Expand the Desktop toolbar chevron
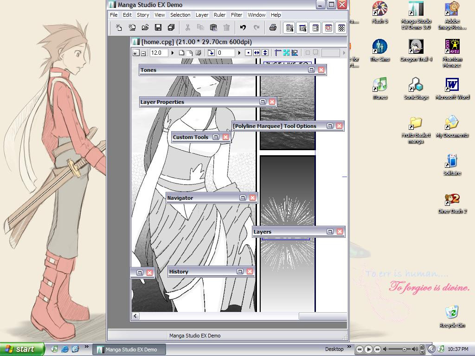 click(349, 347)
